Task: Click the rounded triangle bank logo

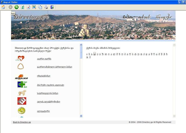Action: (21, 66)
